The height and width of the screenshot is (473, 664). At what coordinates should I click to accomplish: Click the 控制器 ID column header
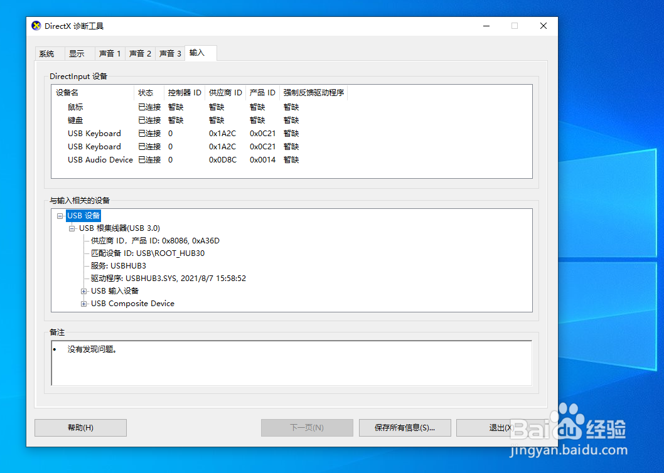(185, 93)
